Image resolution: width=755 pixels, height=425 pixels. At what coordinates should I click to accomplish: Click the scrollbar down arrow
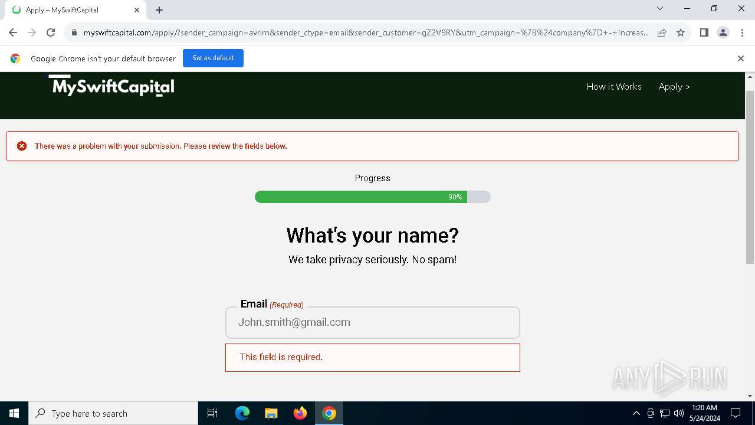click(x=750, y=396)
